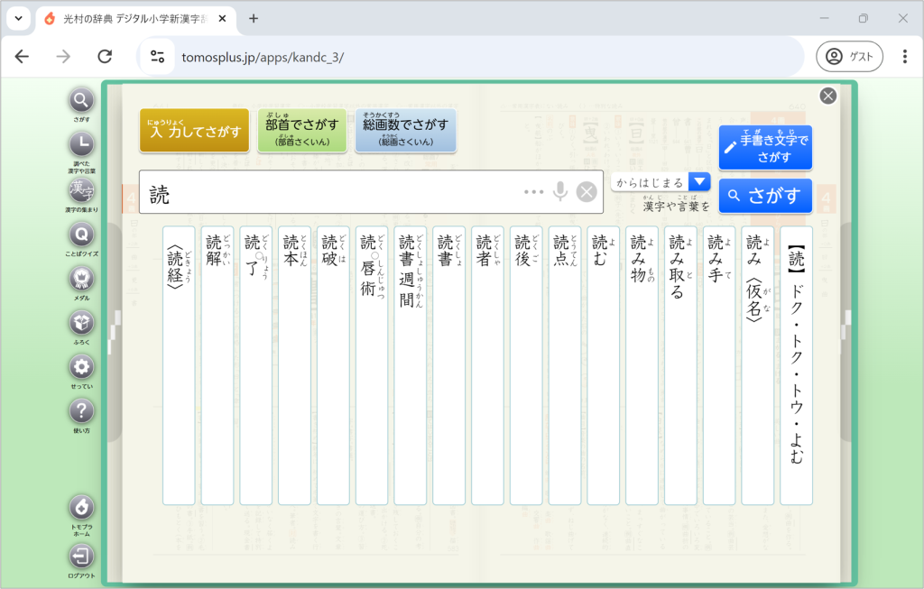
Task: Click the microphone voice input icon
Action: (x=560, y=191)
